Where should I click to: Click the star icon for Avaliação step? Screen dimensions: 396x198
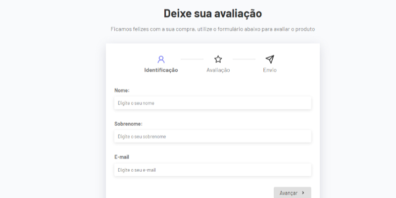coord(218,59)
